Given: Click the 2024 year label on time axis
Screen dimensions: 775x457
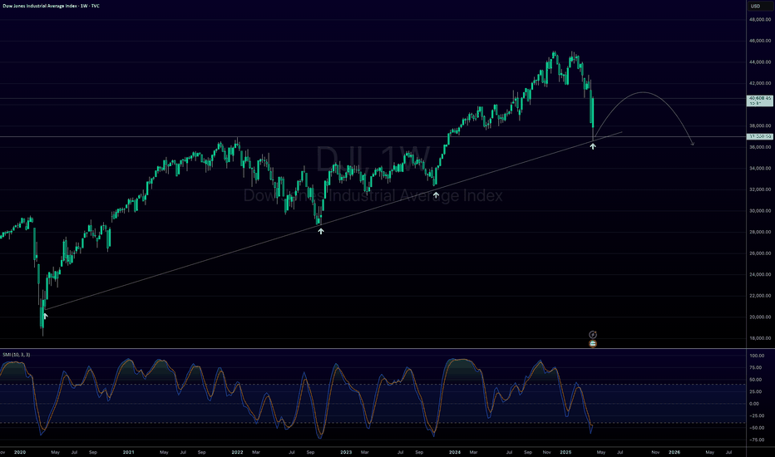Looking at the screenshot, I should (x=455, y=452).
